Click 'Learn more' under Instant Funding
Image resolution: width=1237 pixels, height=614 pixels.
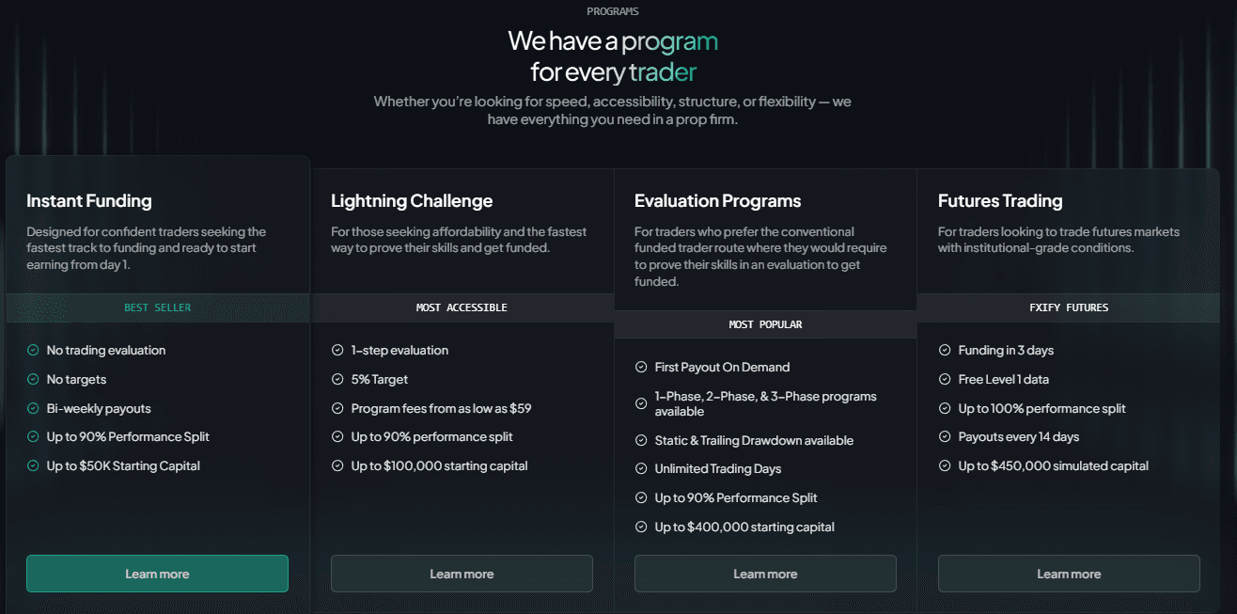point(157,574)
